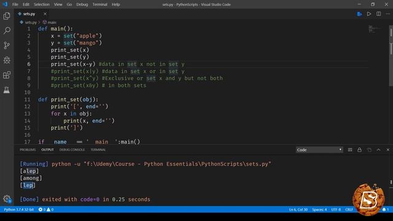Click the for x in obj: line
The width and height of the screenshot is (393, 221).
point(71,114)
